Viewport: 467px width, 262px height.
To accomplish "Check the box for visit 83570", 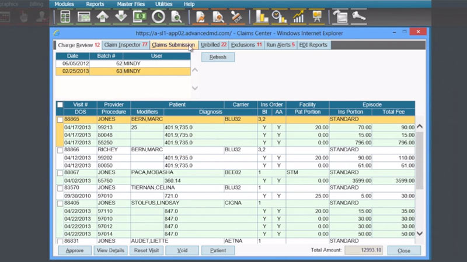I will [60, 188].
